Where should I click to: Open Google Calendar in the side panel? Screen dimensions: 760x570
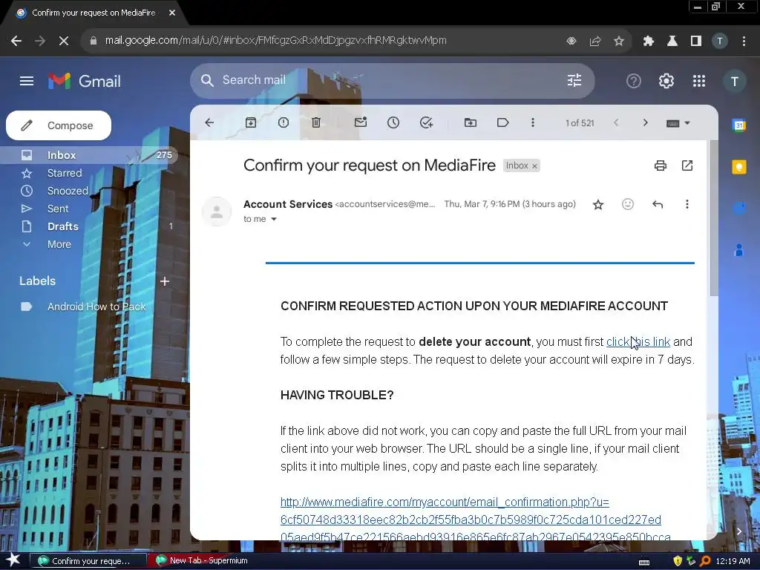(738, 125)
